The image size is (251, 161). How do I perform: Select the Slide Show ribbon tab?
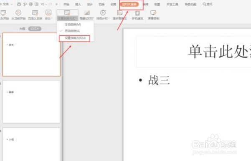point(129,4)
